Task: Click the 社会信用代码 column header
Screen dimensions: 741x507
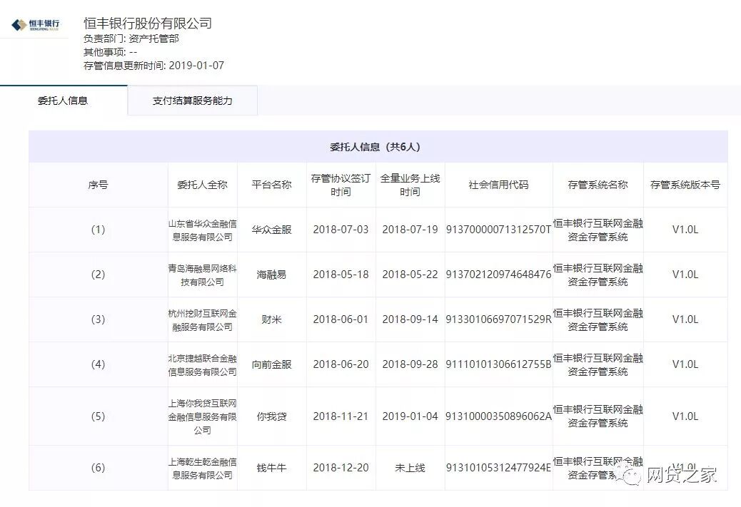Action: (x=498, y=185)
